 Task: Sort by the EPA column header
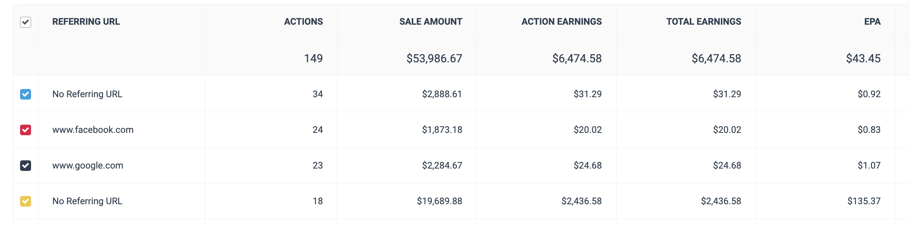tap(872, 22)
